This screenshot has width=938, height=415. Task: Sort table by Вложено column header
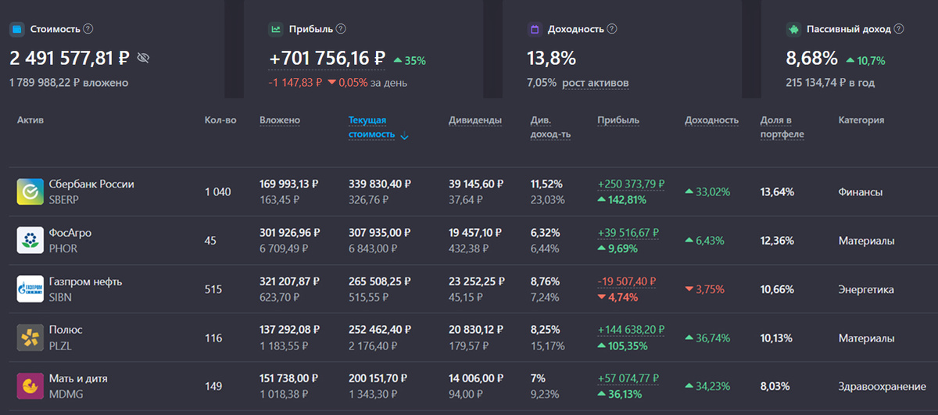[x=280, y=120]
